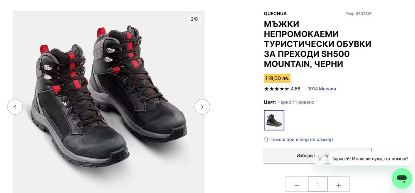Click the chat message asking if you need help
Viewport: 415px width, 193px height.
coord(370,159)
